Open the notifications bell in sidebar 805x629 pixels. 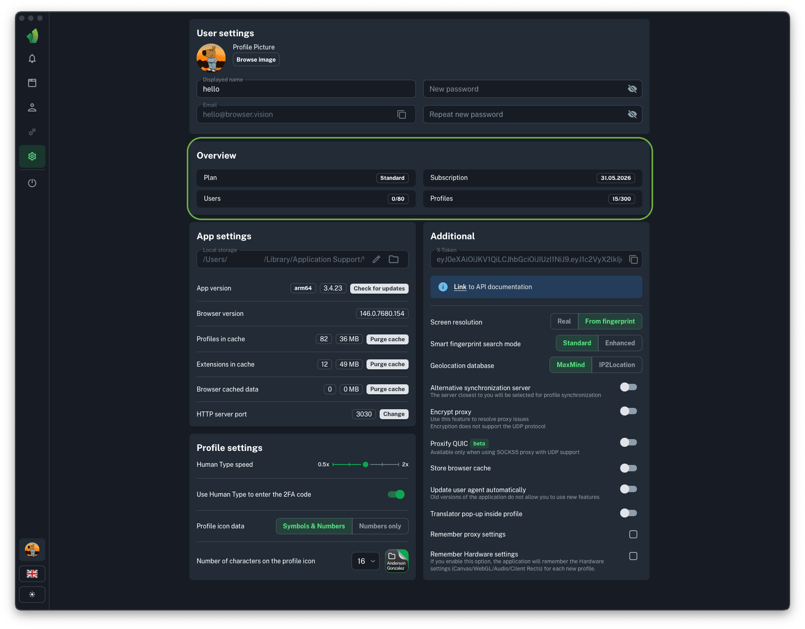click(32, 58)
